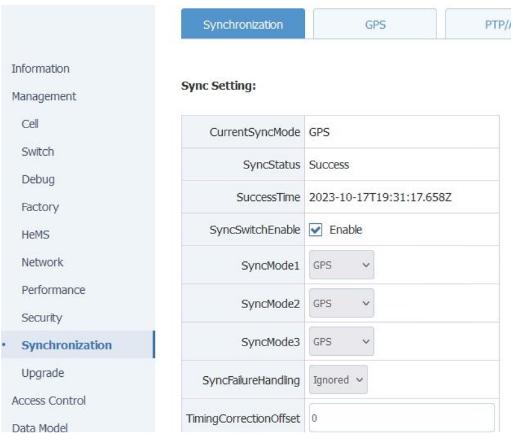This screenshot has height=440, width=513.
Task: Select HeMS in the sidebar
Action: click(x=36, y=235)
